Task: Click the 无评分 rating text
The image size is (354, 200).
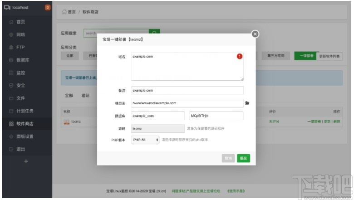Action: pyautogui.click(x=274, y=122)
